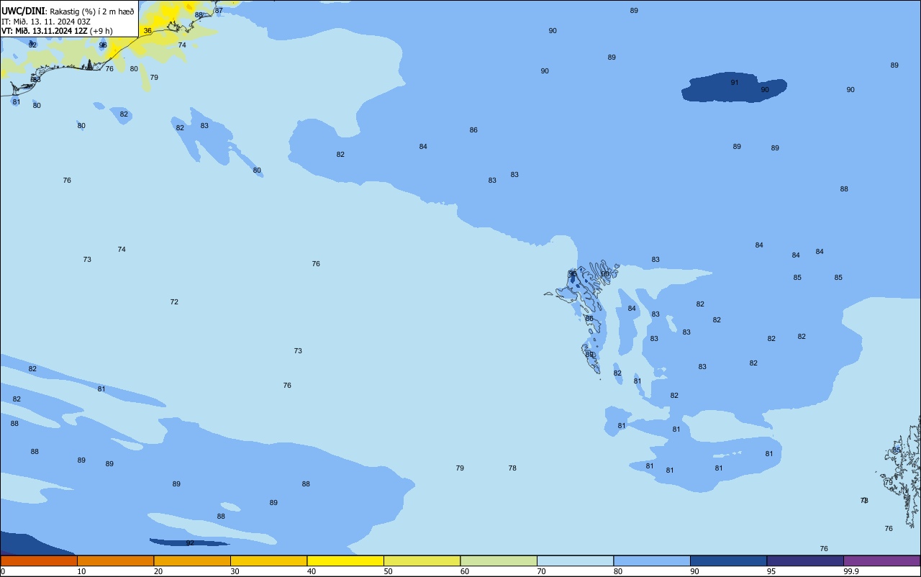Viewport: 921px width, 577px height.
Task: Select the 'IT: Mið. 13. 11. 2024 03Z' line
Action: 46,22
